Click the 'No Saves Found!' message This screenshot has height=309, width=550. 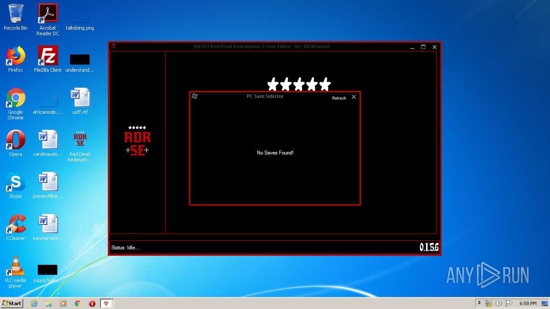(x=275, y=153)
